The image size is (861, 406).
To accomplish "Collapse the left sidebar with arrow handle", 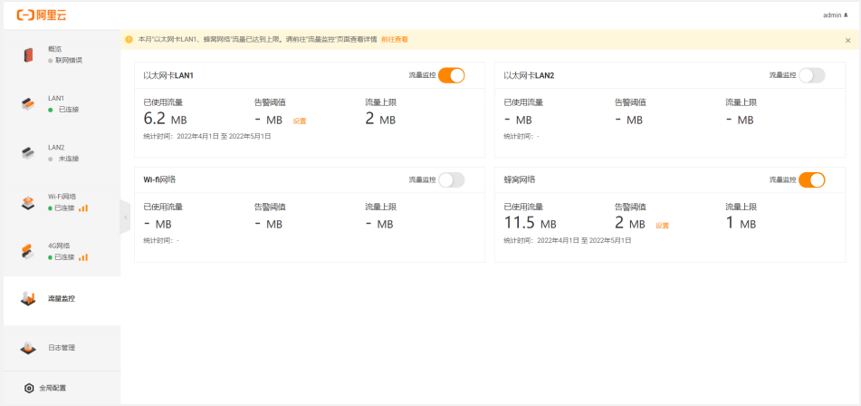I will point(125,217).
